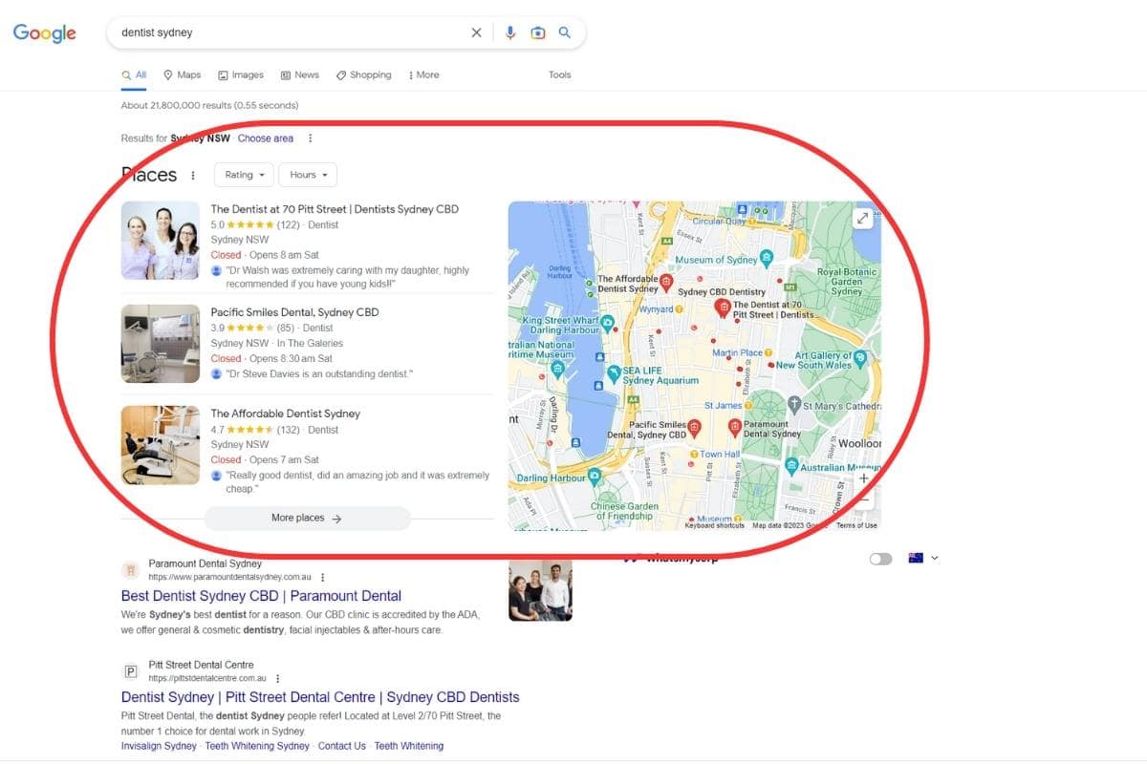
Task: Open Dentist Sydney Pitt Street Dental Centre result
Action: [x=320, y=697]
